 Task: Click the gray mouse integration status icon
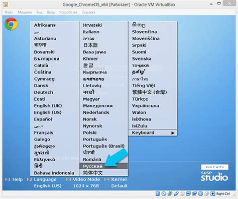coord(207,193)
